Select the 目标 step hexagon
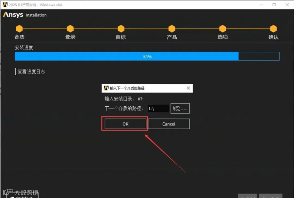Image resolution: width=294 pixels, height=198 pixels. (121, 29)
